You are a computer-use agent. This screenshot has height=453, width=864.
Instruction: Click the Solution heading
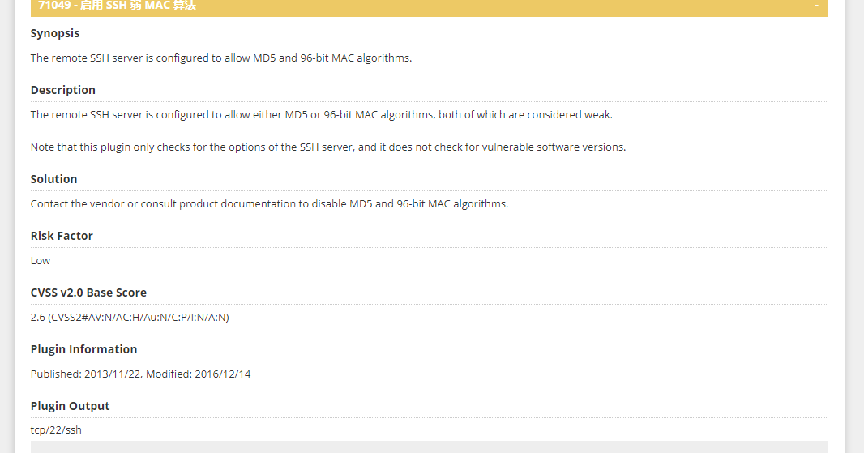point(53,179)
